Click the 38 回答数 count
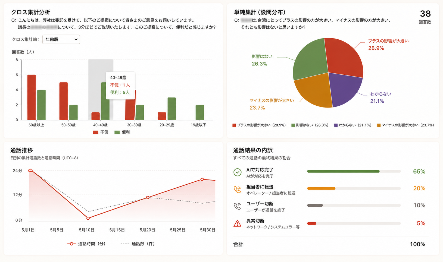Viewport: 443px width, 262px height. (425, 14)
